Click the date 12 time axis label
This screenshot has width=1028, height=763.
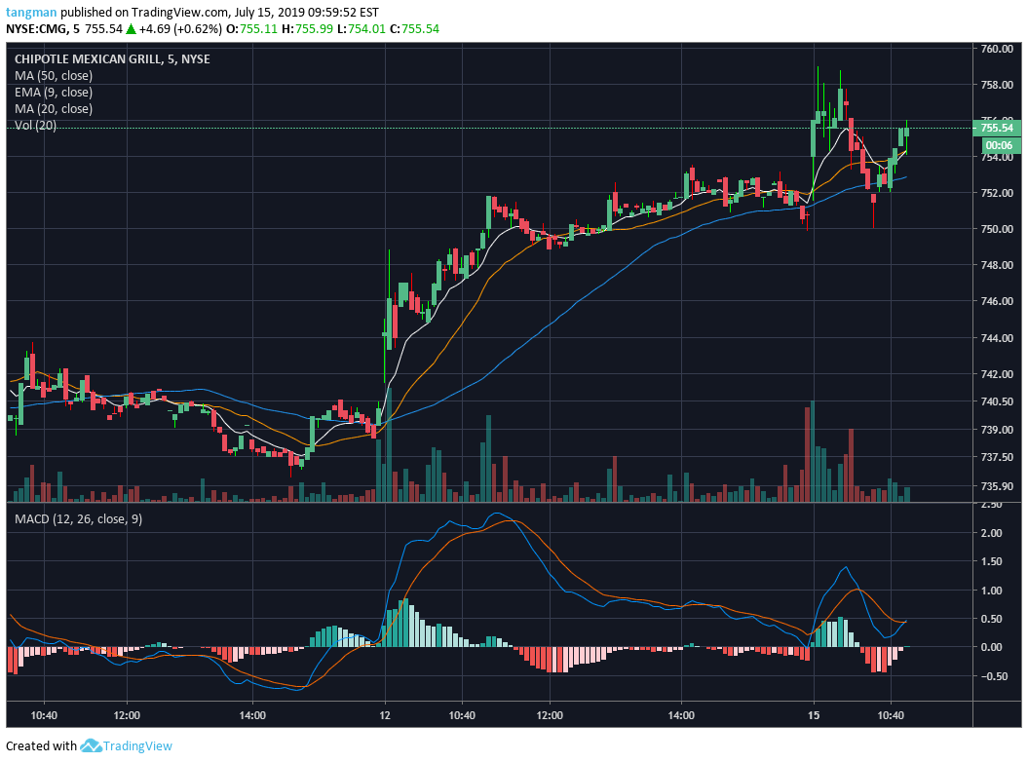385,714
